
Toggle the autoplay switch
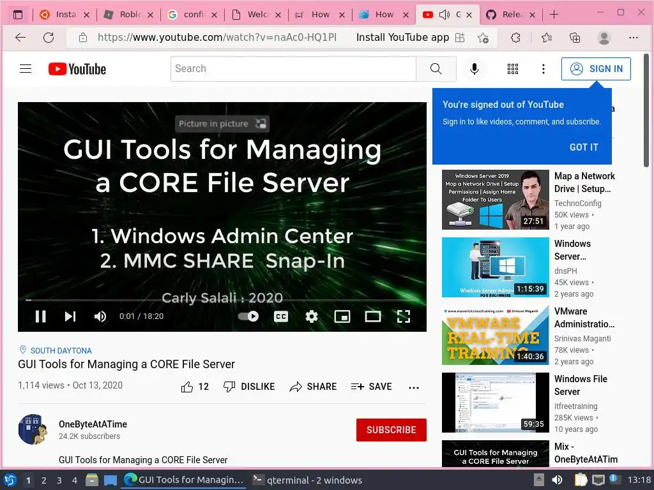248,316
